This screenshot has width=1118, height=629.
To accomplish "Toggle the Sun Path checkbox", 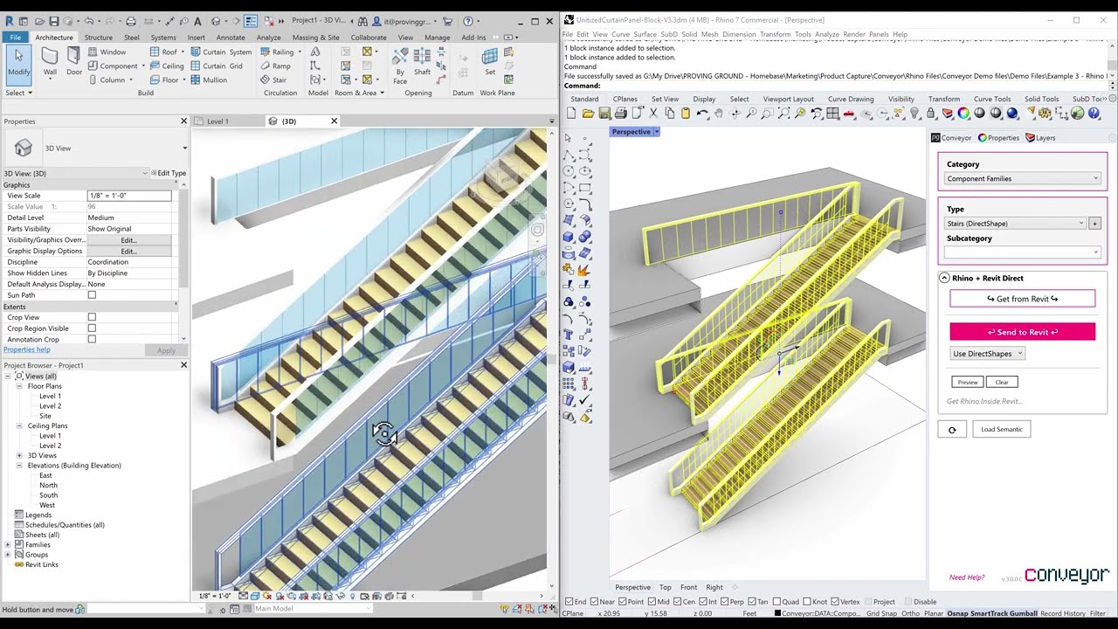I will click(x=92, y=294).
